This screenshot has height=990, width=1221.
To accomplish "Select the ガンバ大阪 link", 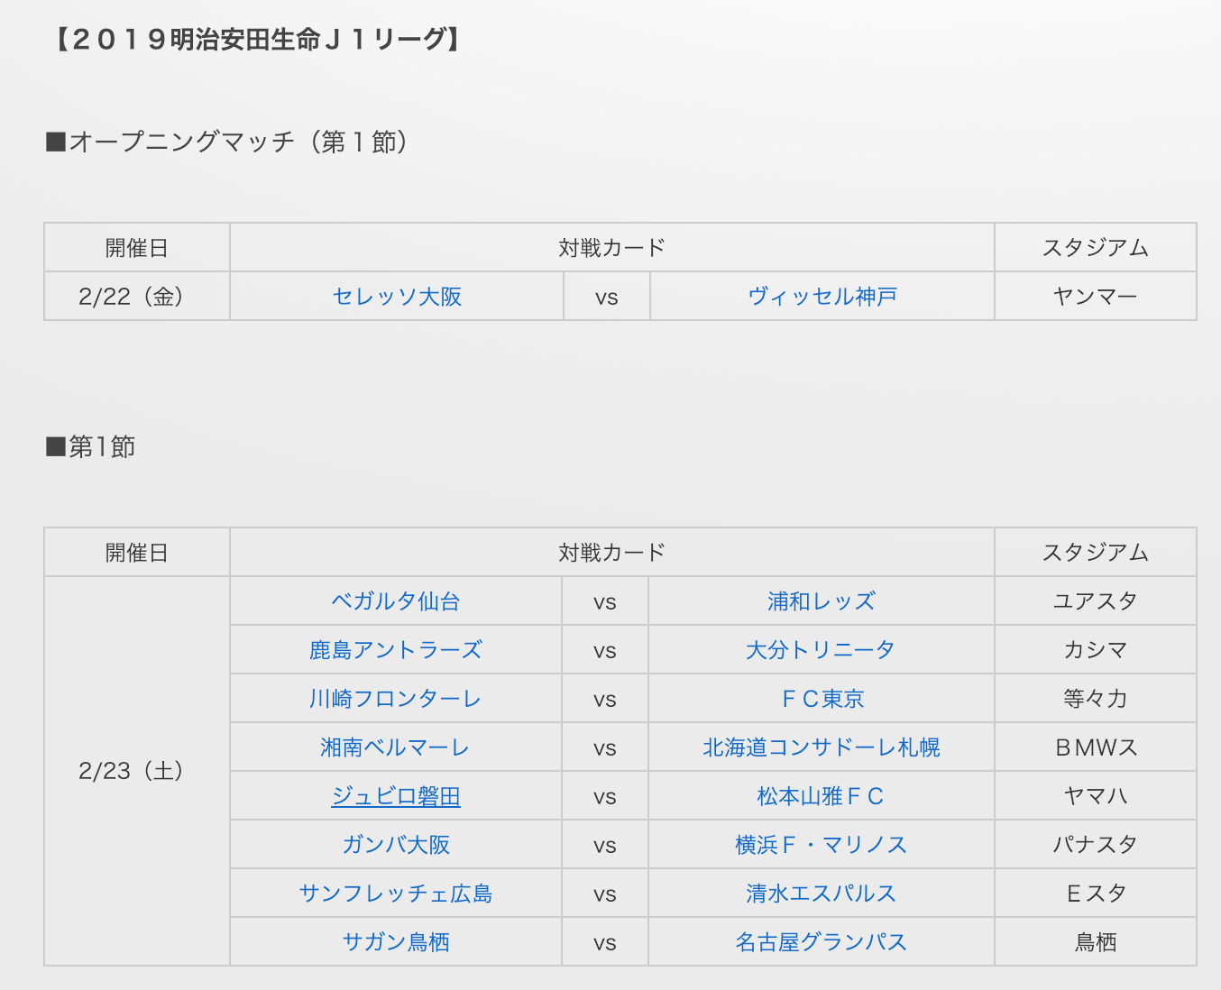I will [396, 845].
